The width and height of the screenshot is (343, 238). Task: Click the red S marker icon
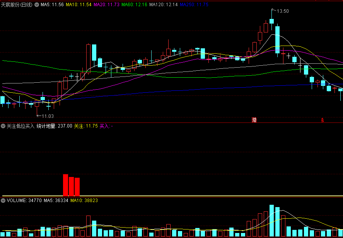pos(322,120)
